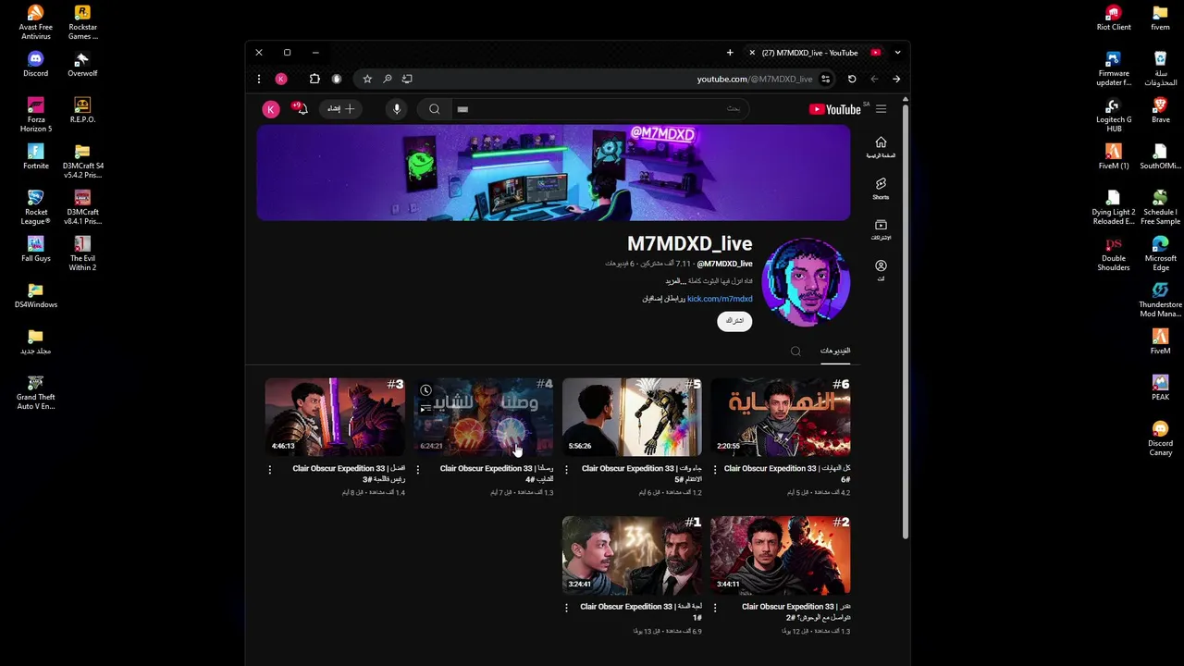The image size is (1184, 666).
Task: Open the YouTube account avatar menu
Action: click(271, 109)
